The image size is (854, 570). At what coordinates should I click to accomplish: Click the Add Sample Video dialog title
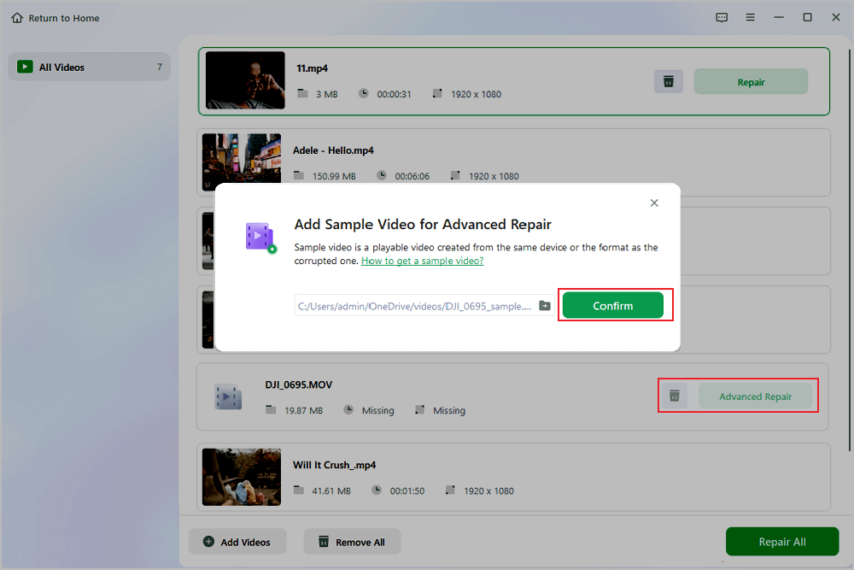[423, 225]
